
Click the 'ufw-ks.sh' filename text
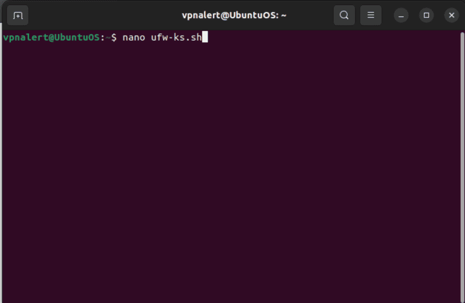click(x=176, y=38)
